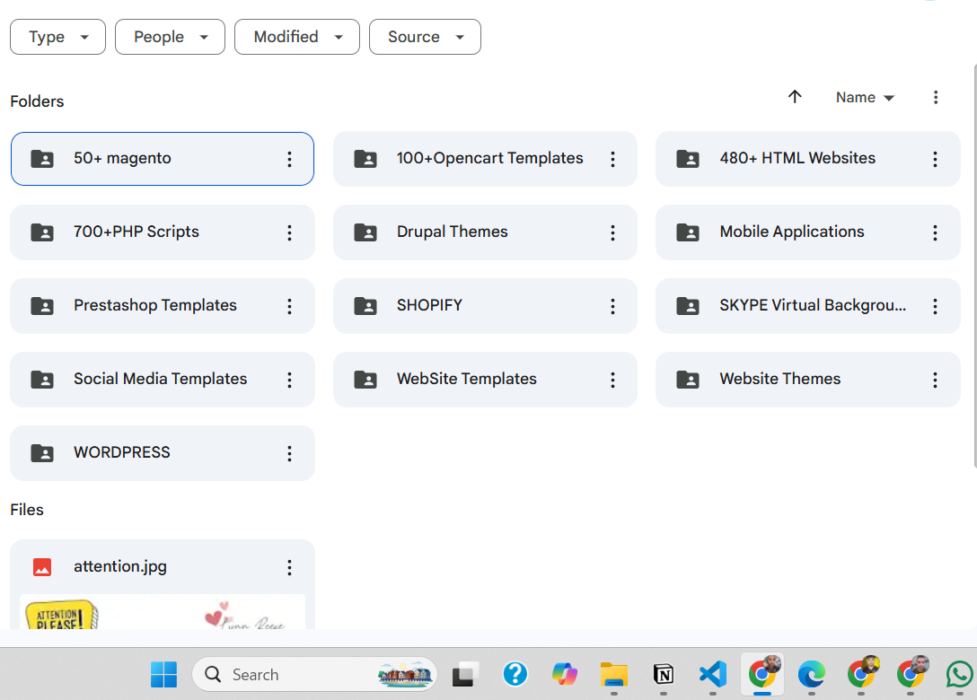Viewport: 977px width, 700px height.
Task: Launch Visual Studio Code from taskbar
Action: coord(713,675)
